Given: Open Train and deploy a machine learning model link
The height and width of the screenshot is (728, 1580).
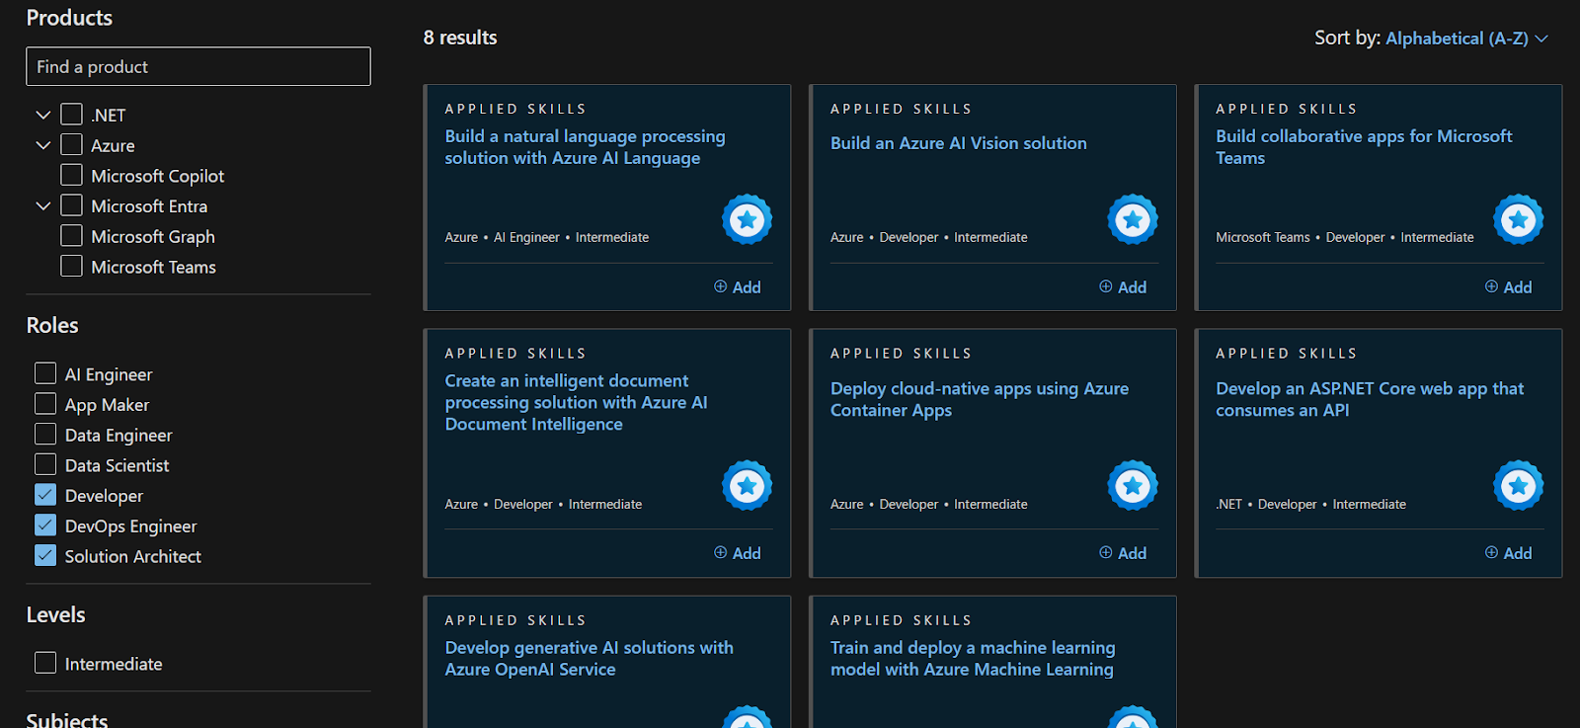Looking at the screenshot, I should [x=973, y=658].
